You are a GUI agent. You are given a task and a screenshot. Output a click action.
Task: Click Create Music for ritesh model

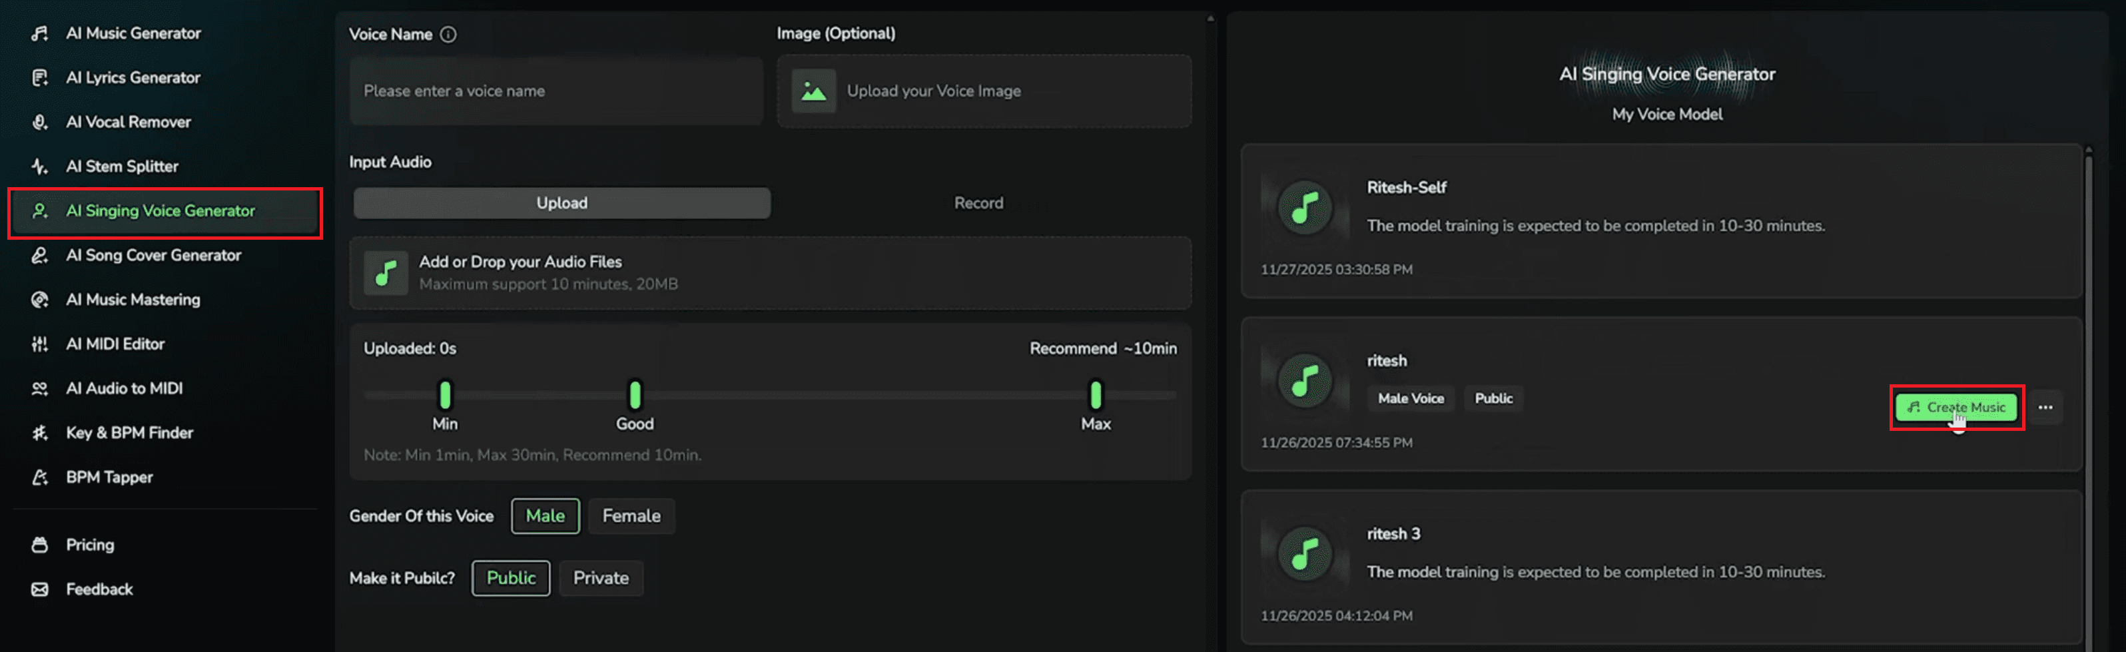[x=1956, y=408]
